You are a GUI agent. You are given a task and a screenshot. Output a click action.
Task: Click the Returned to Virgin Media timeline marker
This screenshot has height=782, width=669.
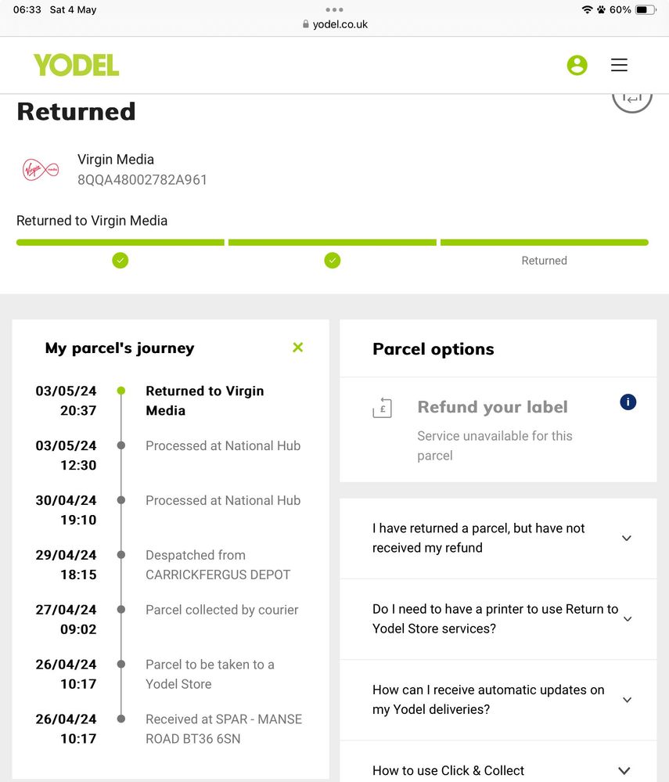(120, 391)
